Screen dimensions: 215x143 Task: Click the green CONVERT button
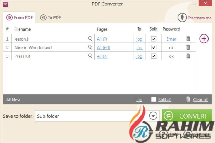tap(187, 116)
